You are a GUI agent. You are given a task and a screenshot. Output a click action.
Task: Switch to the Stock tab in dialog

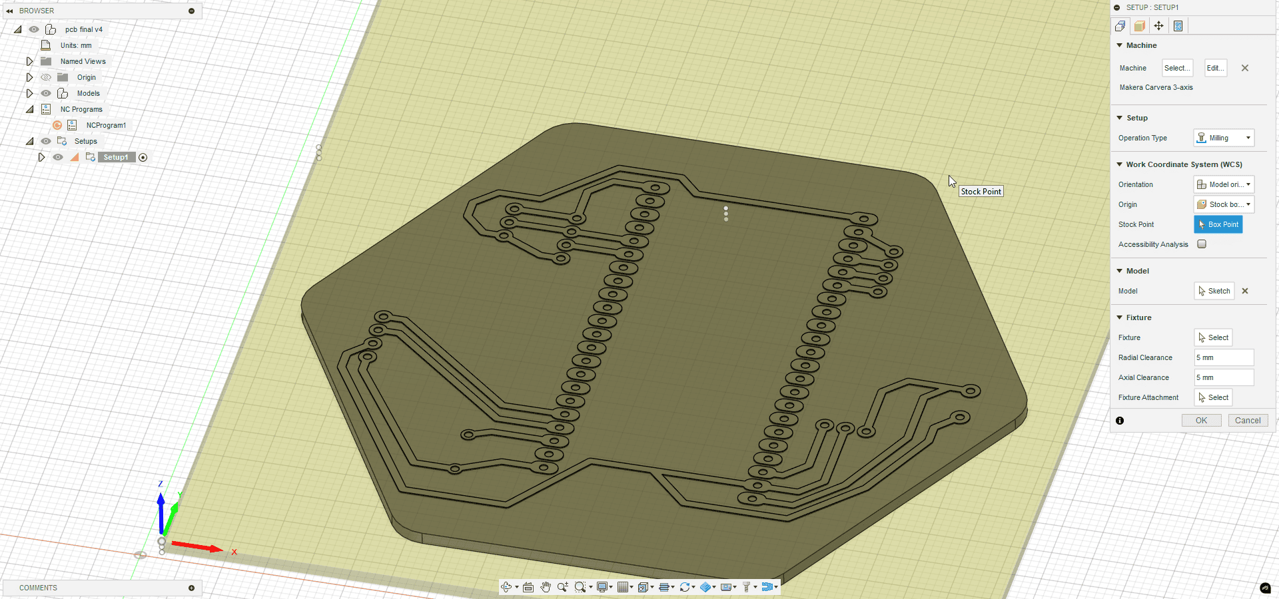(1140, 26)
